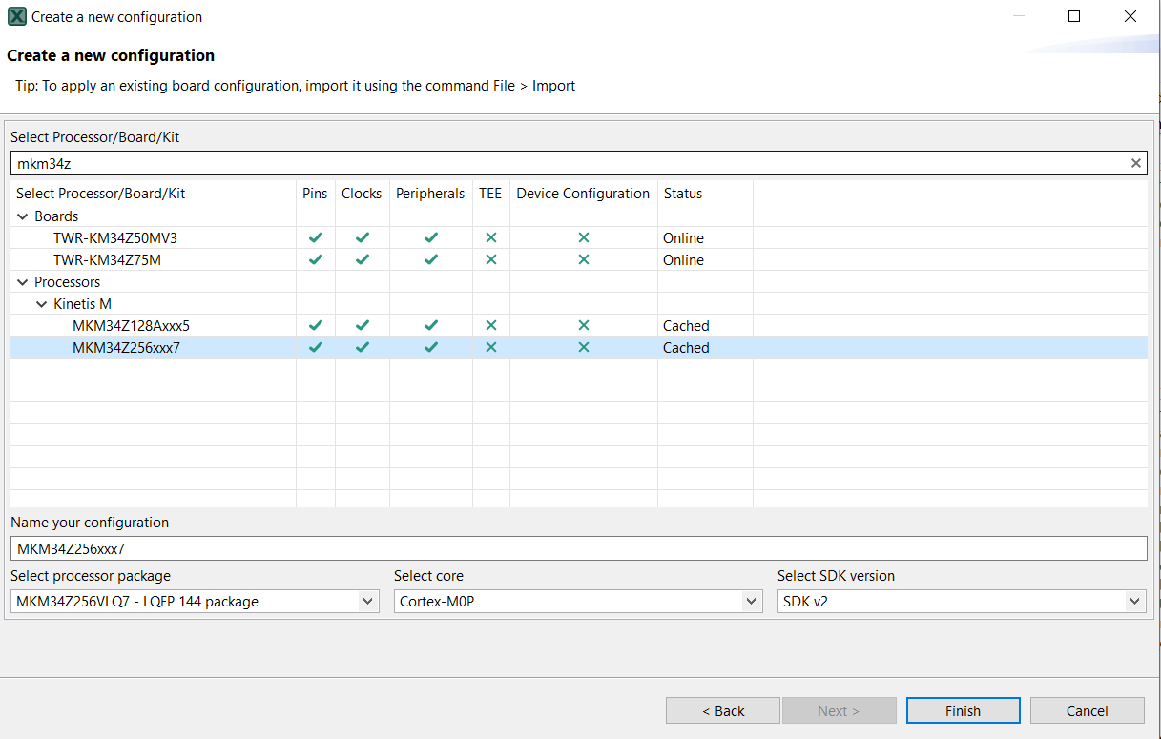1161x739 pixels.
Task: Select the TWR-KM34Z75M board
Action: [x=107, y=259]
